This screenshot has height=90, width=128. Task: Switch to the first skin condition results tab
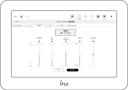[x=17, y=26]
